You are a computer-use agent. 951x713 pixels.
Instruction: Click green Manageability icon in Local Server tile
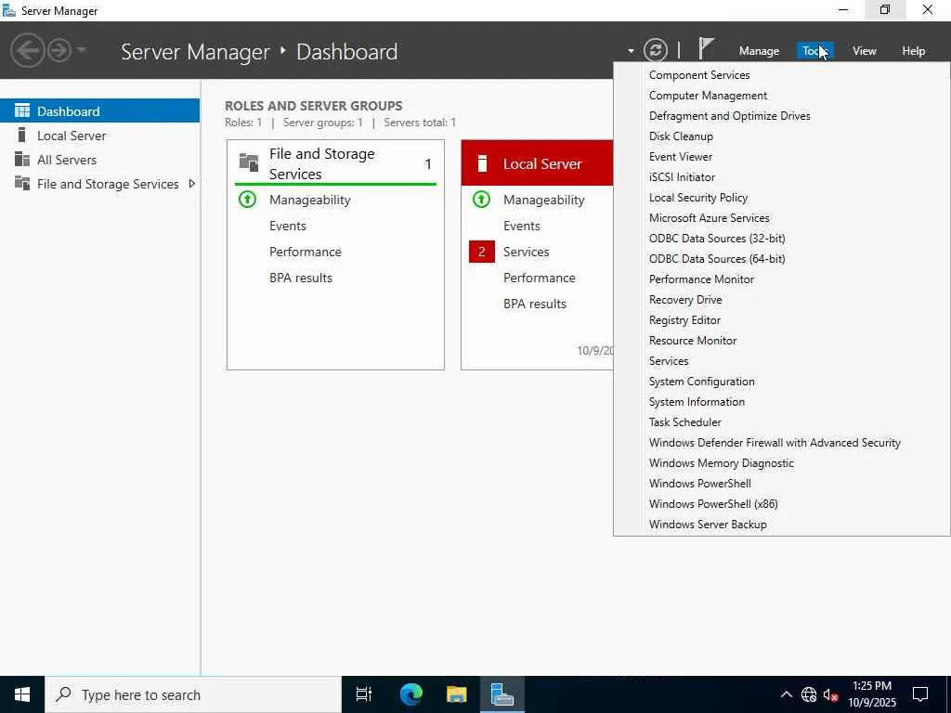click(482, 200)
